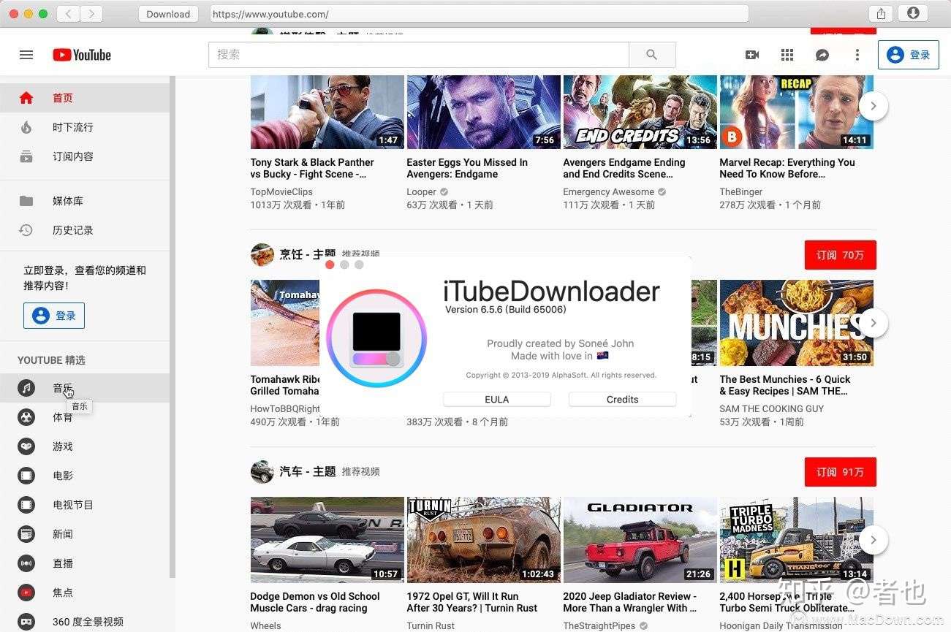This screenshot has height=632, width=951.
Task: Open Tony Stark & Black Panther video thumbnail
Action: (327, 112)
